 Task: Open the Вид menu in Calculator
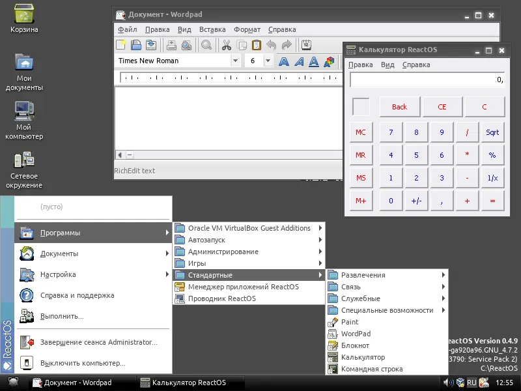(x=387, y=65)
